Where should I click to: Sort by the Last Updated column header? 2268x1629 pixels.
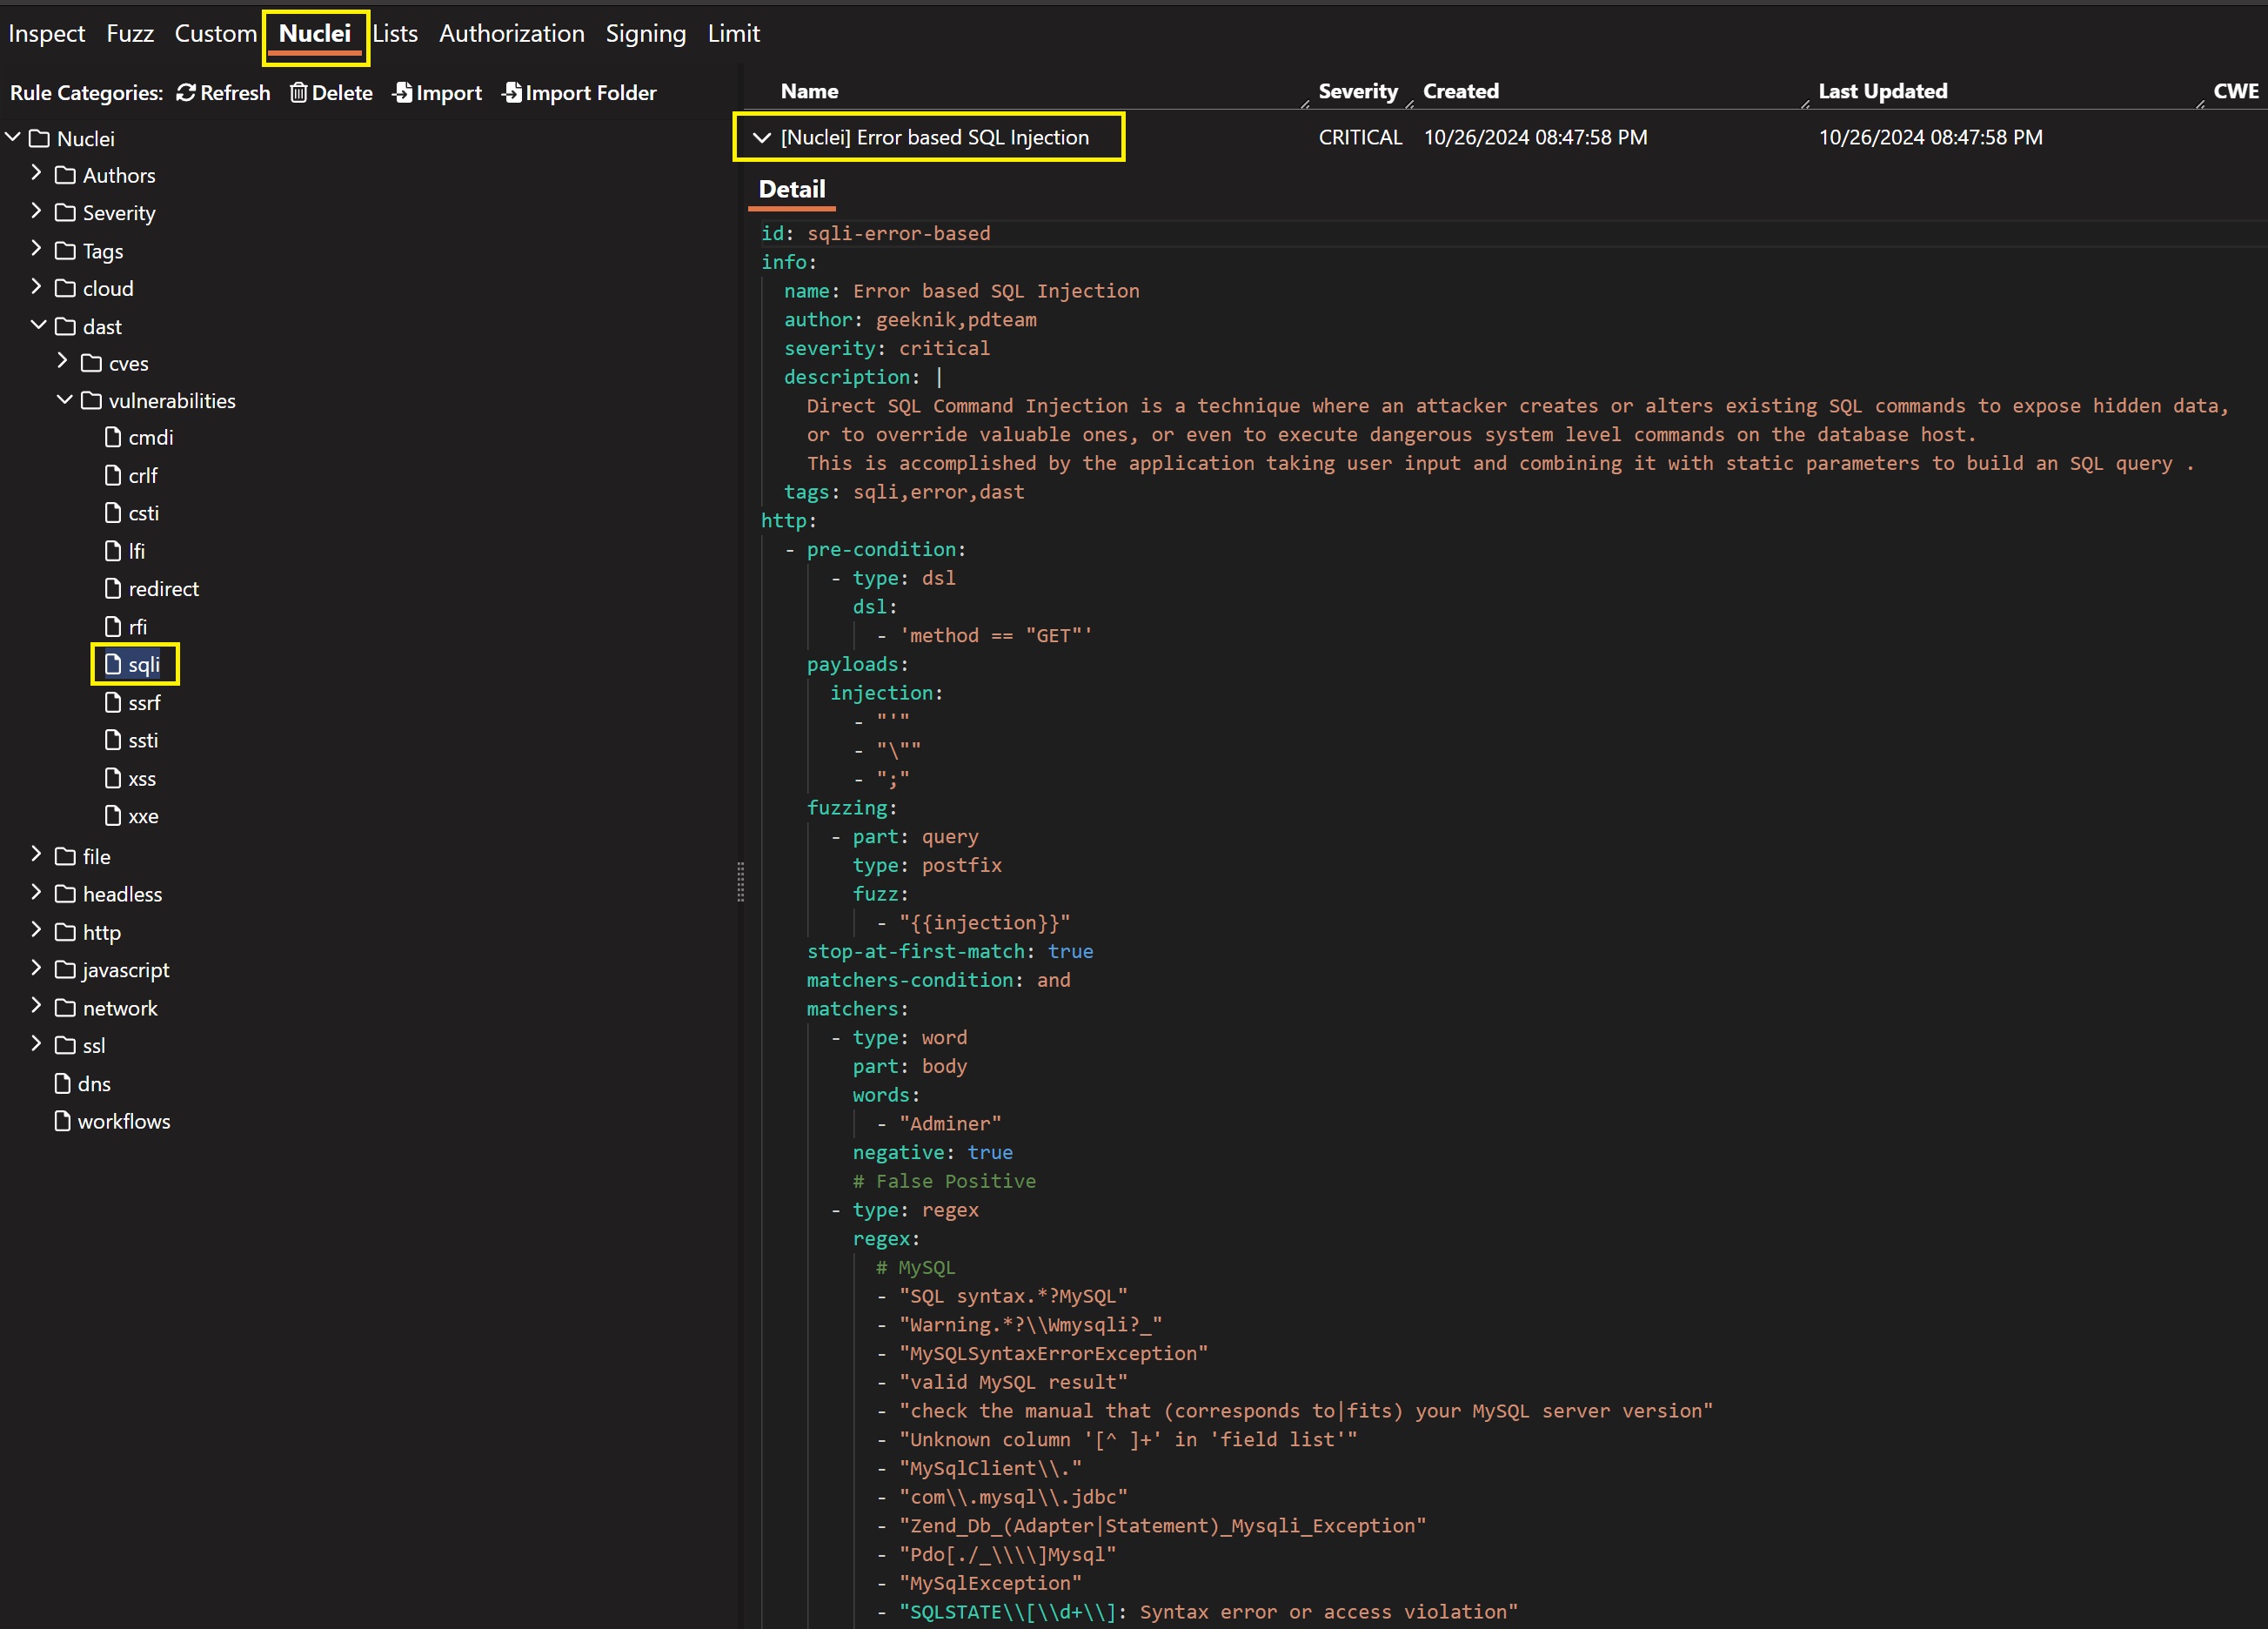tap(1882, 92)
